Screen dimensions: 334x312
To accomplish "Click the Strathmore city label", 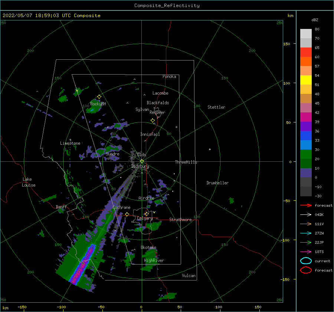I will tap(180, 220).
